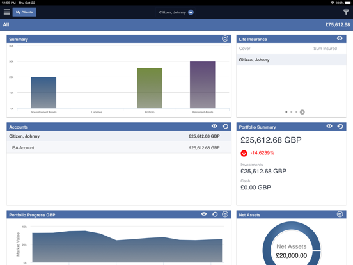Select Citizen, Johnny in Life Insurance
The height and width of the screenshot is (265, 353).
(x=291, y=60)
